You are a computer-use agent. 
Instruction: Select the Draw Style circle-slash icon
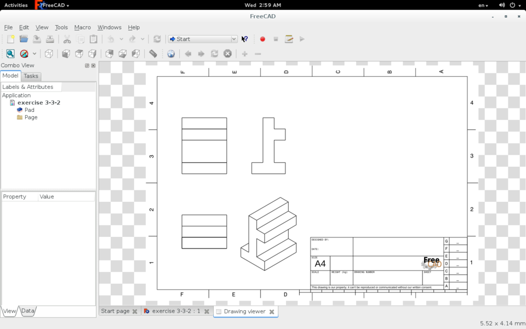[26, 53]
